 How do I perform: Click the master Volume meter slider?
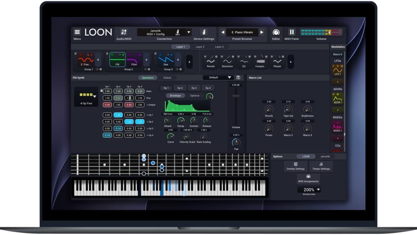330,32
